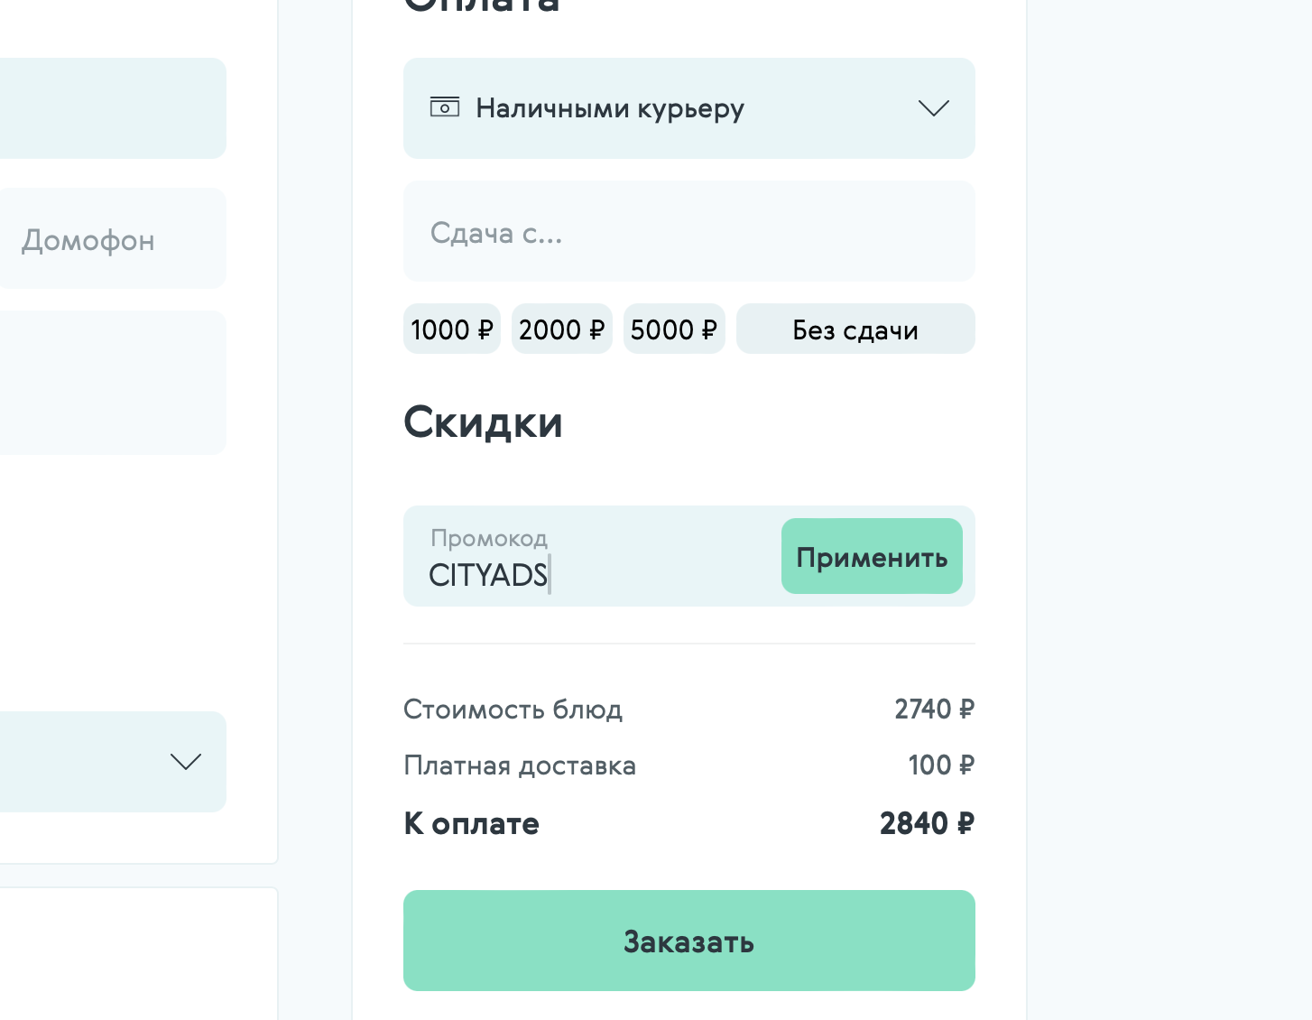1312x1020 pixels.
Task: Submit the order with Заказать button
Action: pyautogui.click(x=688, y=941)
